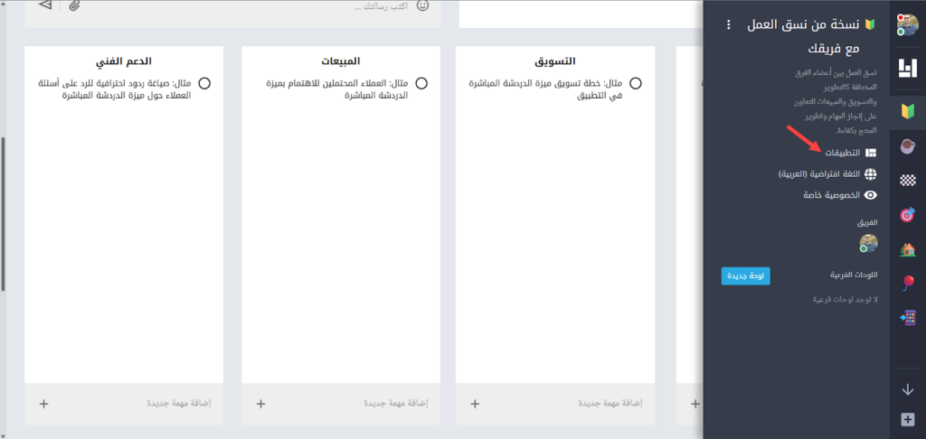Viewport: 926px width, 439px height.
Task: Select the green beginner badge workspace icon
Action: click(907, 112)
